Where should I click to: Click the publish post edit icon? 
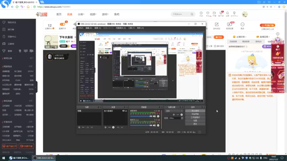point(217,24)
